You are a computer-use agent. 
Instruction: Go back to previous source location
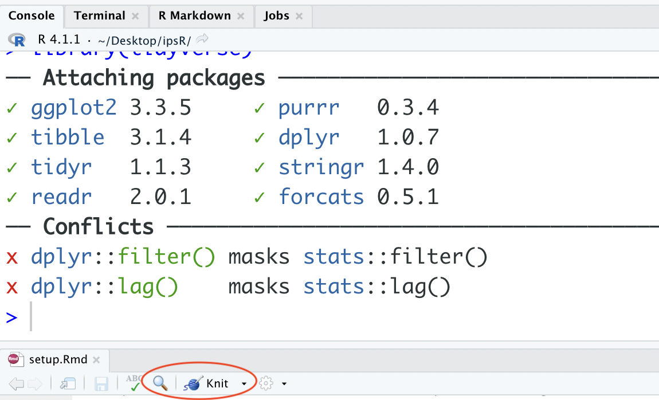(16, 383)
